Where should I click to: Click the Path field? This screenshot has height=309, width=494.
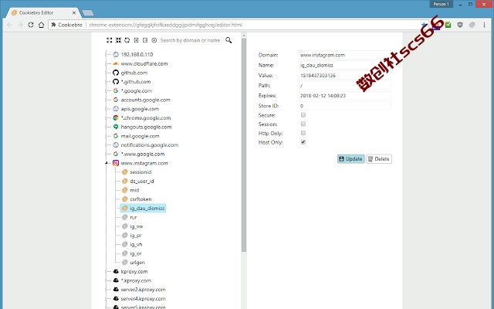pyautogui.click(x=345, y=86)
